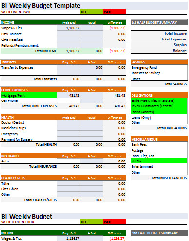Click the Mortgage/Rent projected 481.43 cell

[69, 95]
